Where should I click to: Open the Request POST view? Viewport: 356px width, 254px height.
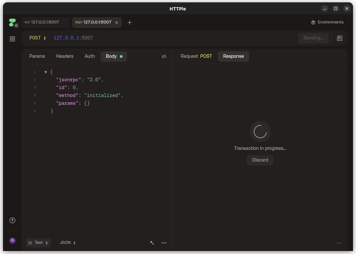[196, 56]
